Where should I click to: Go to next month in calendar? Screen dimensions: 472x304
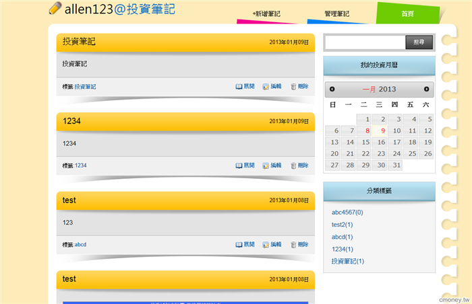(x=426, y=89)
